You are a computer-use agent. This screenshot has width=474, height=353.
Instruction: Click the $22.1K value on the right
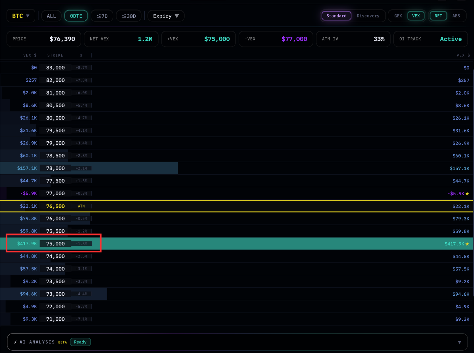(x=461, y=206)
